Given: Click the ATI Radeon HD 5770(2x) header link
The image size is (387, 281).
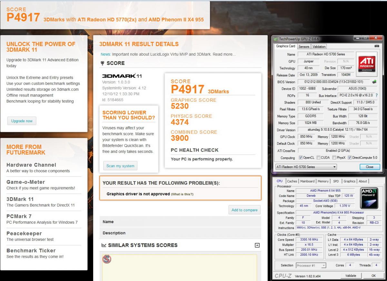Looking at the screenshot, I should (107, 20).
